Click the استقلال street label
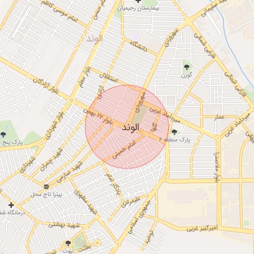This screenshot has width=254, height=254. click(109, 78)
